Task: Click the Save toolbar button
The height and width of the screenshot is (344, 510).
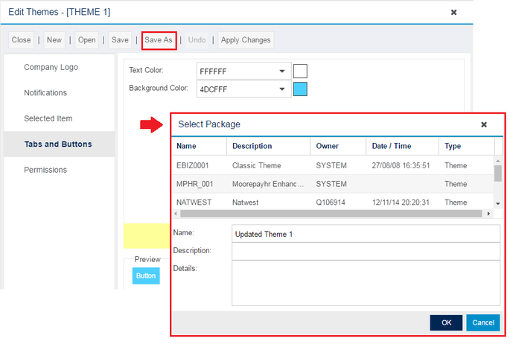Action: [120, 40]
